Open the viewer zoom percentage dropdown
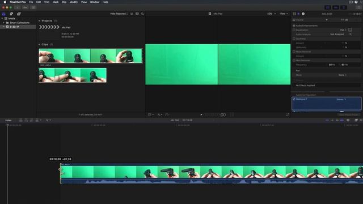 [x=271, y=14]
